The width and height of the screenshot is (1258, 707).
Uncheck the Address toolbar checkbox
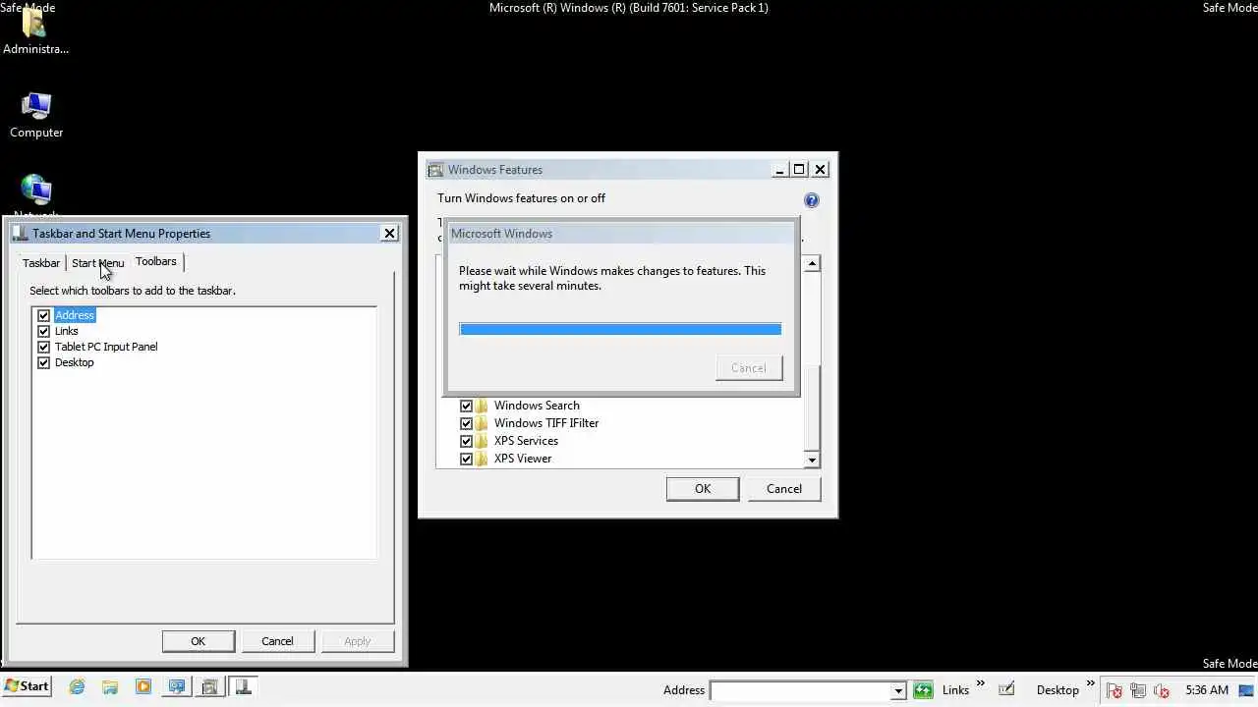tap(43, 315)
